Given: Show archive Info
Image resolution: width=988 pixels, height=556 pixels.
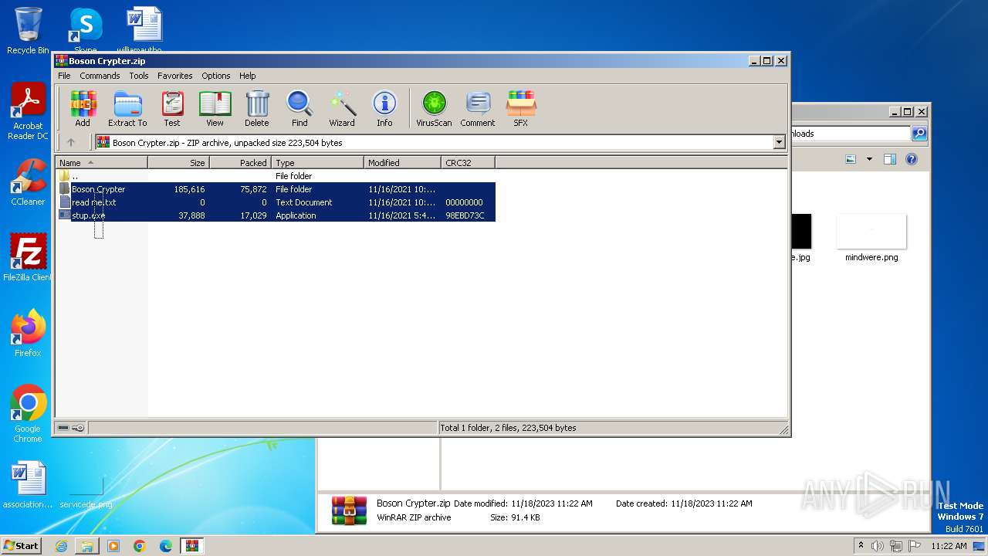Looking at the screenshot, I should [x=384, y=108].
